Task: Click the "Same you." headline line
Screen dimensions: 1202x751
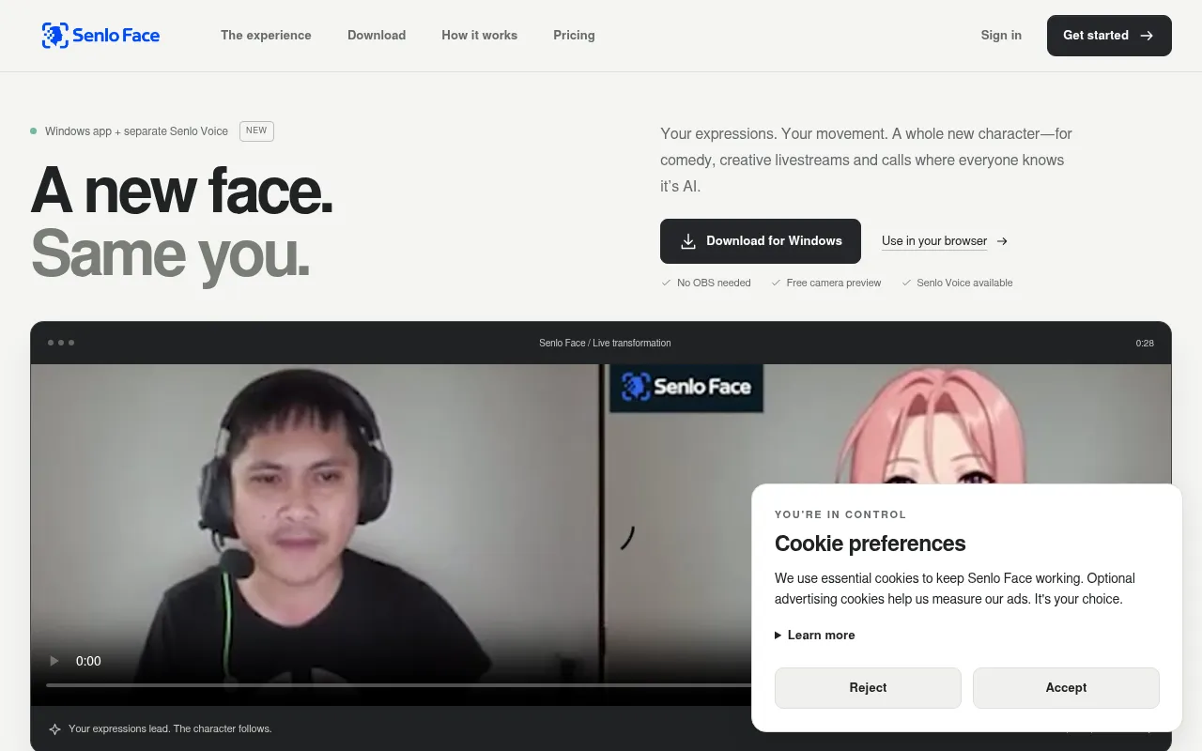Action: 171,253
